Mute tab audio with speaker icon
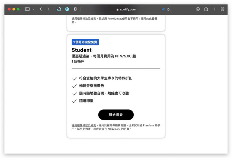 coord(163,9)
